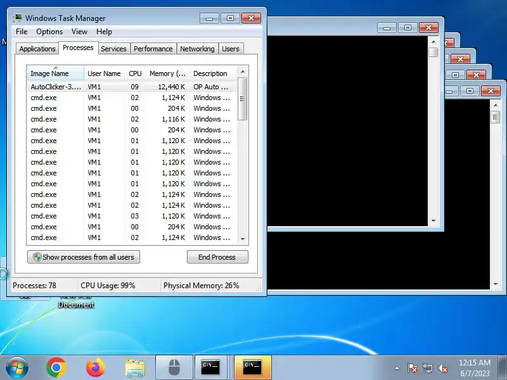The image size is (507, 380).
Task: Open the File menu
Action: (22, 32)
